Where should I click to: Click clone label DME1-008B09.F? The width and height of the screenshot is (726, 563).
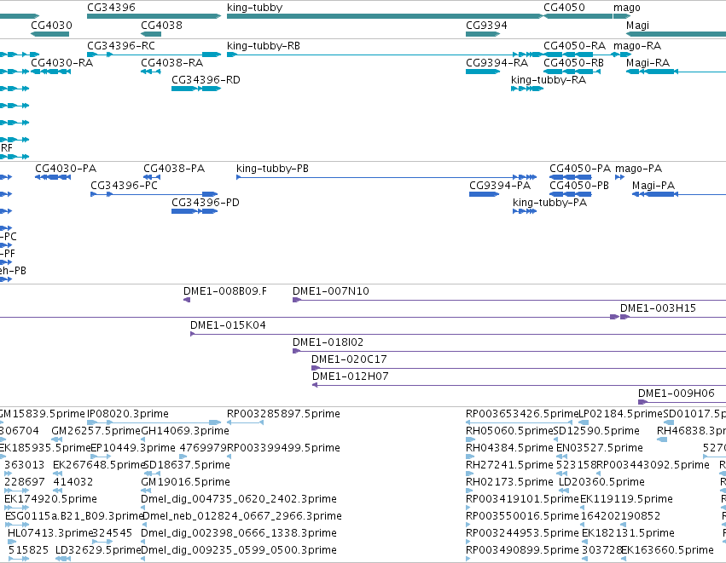pos(225,291)
